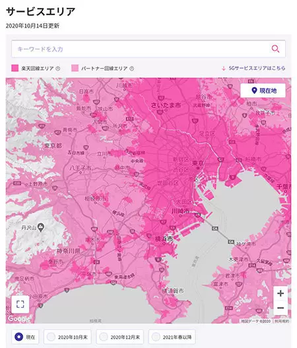Zoom in on the map

280,293
